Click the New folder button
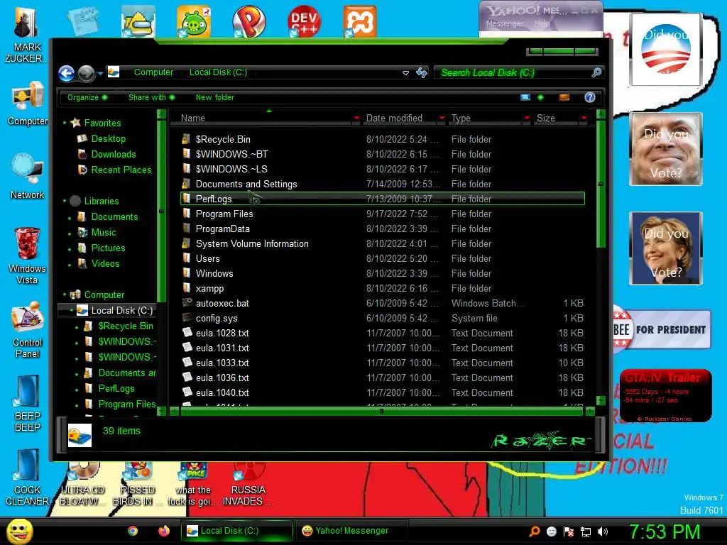Viewport: 727px width, 545px height. (214, 97)
